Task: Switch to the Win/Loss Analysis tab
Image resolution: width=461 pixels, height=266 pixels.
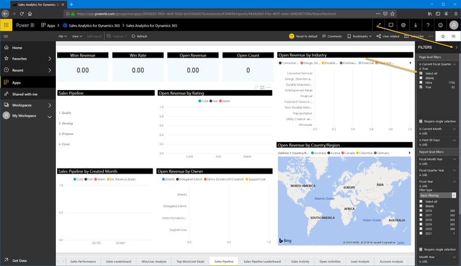Action: 154,261
